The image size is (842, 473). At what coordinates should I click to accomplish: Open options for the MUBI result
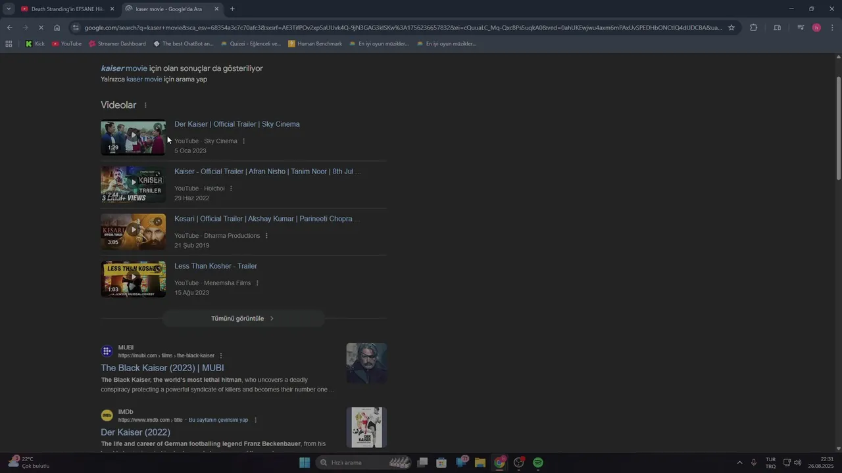click(x=221, y=355)
